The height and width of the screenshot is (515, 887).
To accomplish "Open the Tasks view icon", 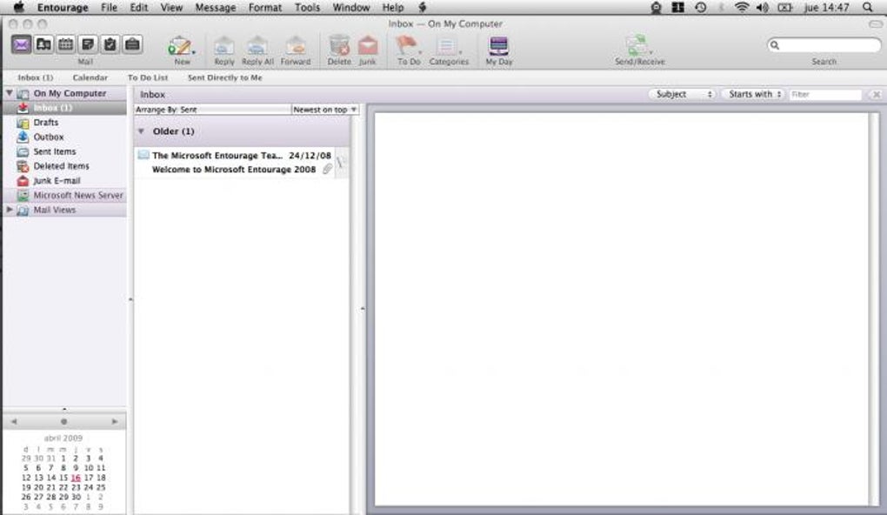I will [x=110, y=44].
